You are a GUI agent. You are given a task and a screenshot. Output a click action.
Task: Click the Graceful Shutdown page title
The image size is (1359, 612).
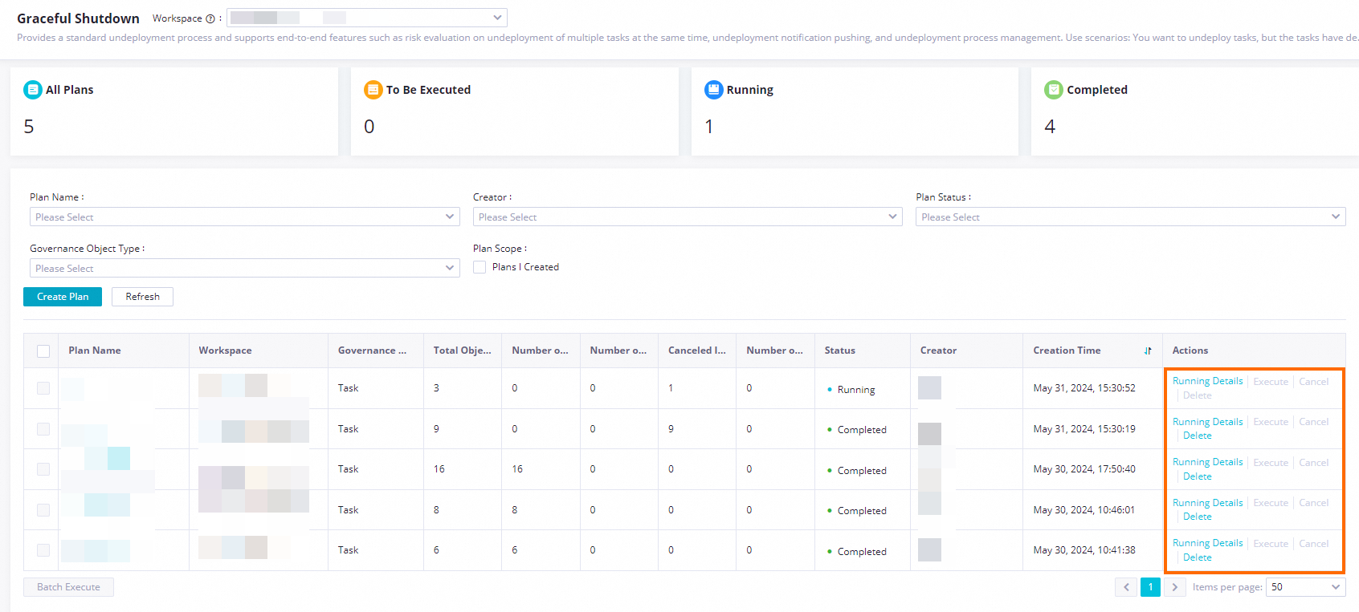78,18
